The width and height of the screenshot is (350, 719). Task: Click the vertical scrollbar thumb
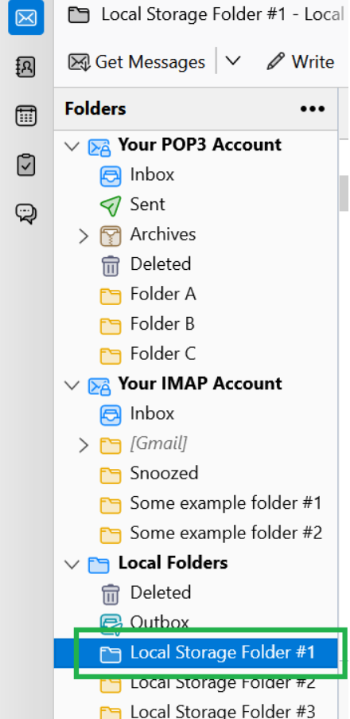click(x=344, y=193)
